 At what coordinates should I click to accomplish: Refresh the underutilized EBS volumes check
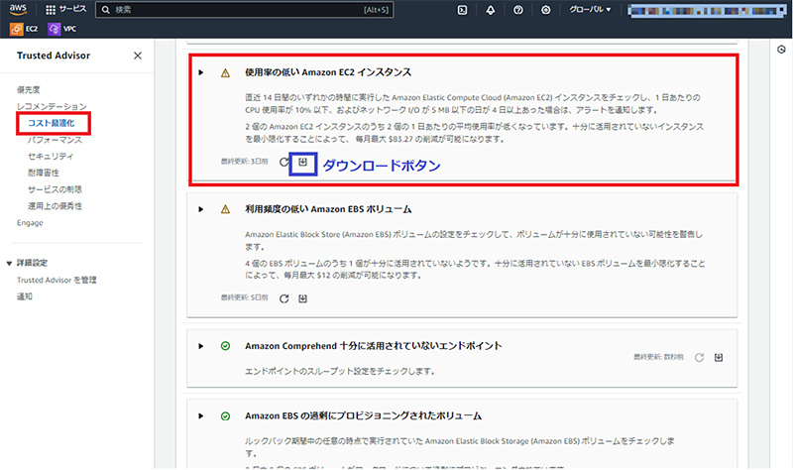point(284,298)
